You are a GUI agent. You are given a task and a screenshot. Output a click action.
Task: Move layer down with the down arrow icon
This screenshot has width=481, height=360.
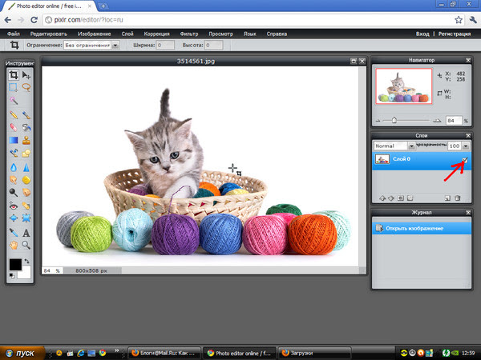[391, 198]
